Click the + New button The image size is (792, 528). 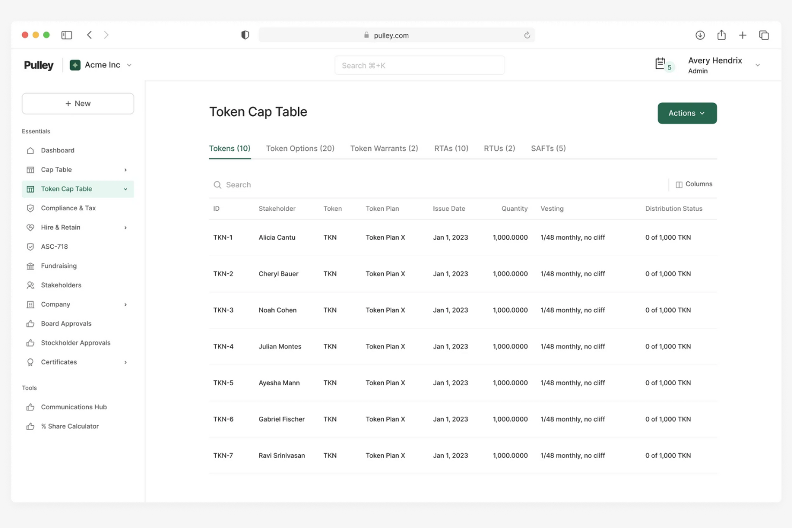tap(78, 103)
